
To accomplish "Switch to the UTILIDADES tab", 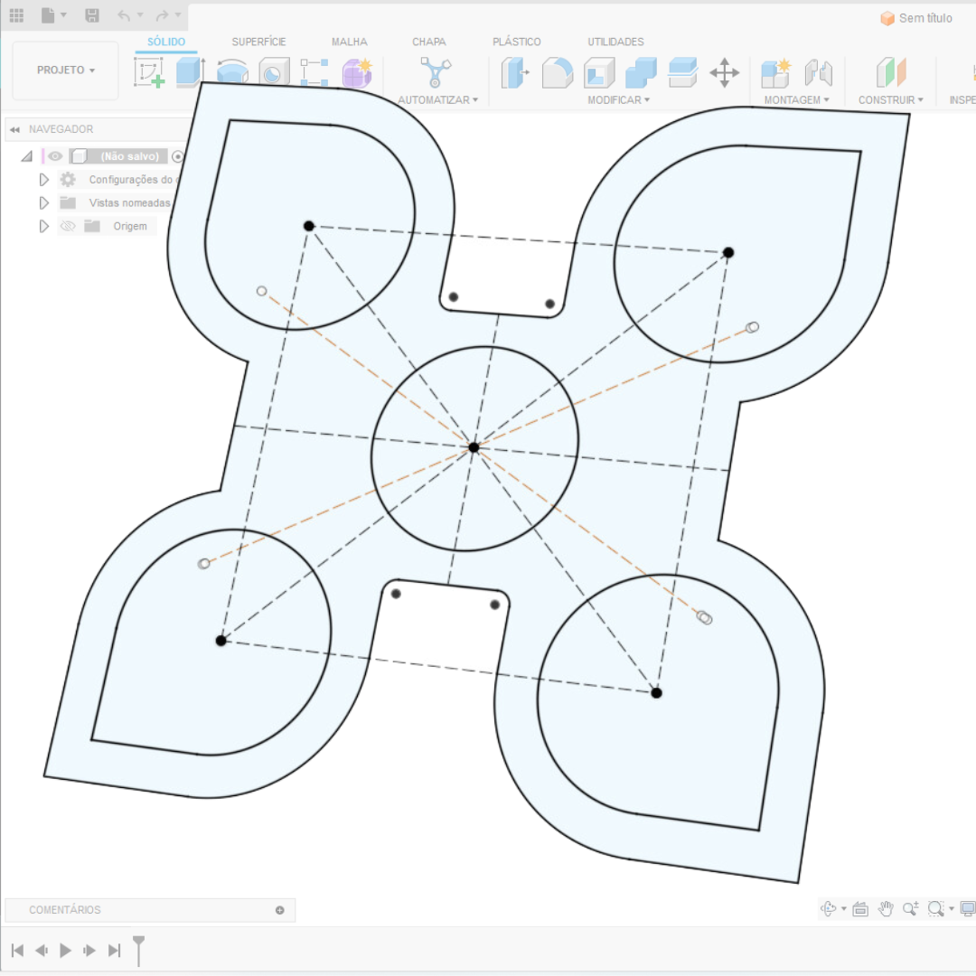I will 615,42.
